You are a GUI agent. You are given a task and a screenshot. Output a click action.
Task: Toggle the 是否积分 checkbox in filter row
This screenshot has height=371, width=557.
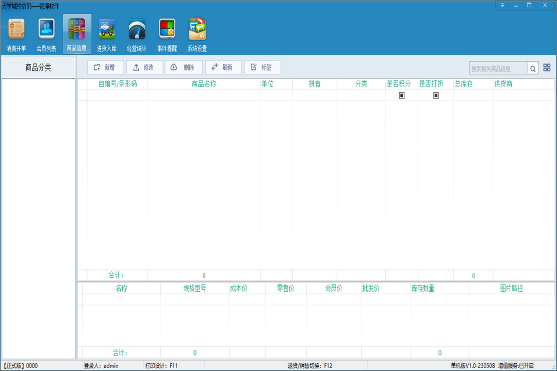coord(402,95)
